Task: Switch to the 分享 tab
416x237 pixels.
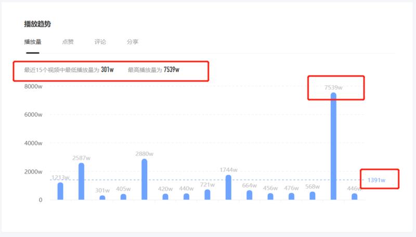Action: point(133,42)
